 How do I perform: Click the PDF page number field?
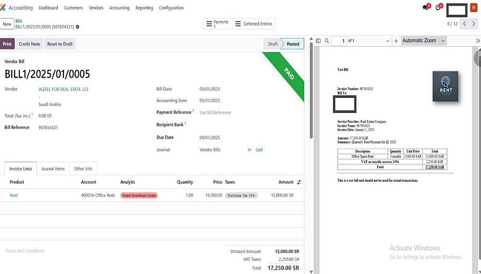click(x=339, y=41)
